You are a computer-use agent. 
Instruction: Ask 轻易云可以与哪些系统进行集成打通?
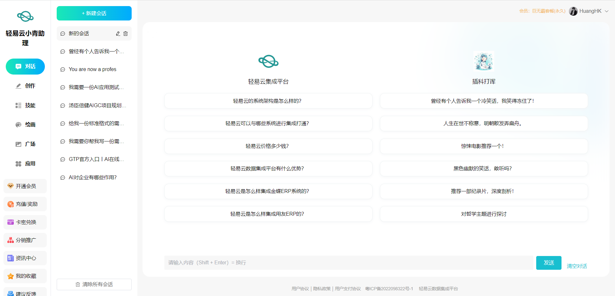[x=268, y=124]
